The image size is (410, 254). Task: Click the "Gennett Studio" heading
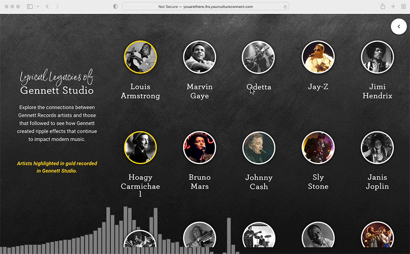57,91
